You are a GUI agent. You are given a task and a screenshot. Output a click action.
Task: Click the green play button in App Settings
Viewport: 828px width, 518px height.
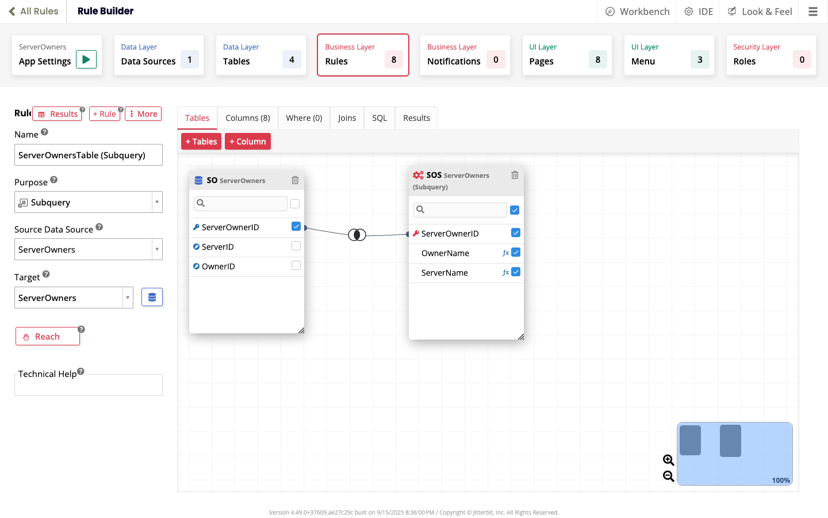[86, 59]
